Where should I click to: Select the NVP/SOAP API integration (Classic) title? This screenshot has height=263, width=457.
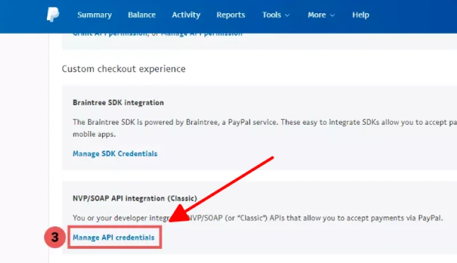(x=135, y=198)
